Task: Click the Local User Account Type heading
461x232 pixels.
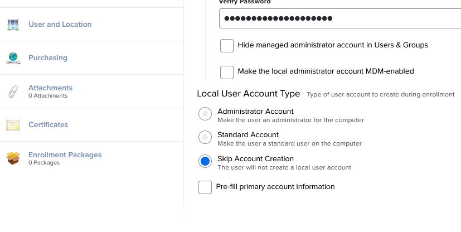Action: [x=249, y=94]
